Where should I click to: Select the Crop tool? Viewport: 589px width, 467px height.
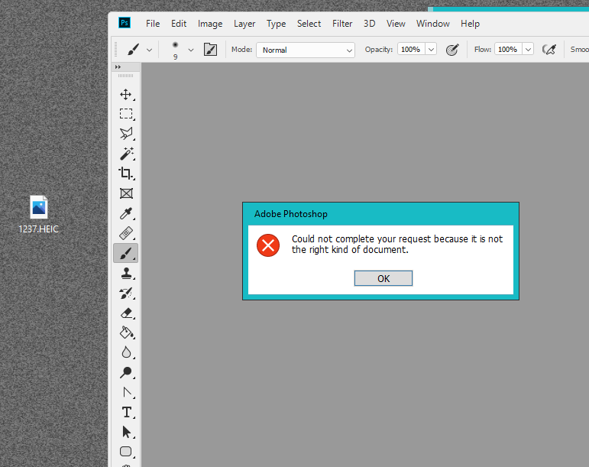[x=126, y=174]
